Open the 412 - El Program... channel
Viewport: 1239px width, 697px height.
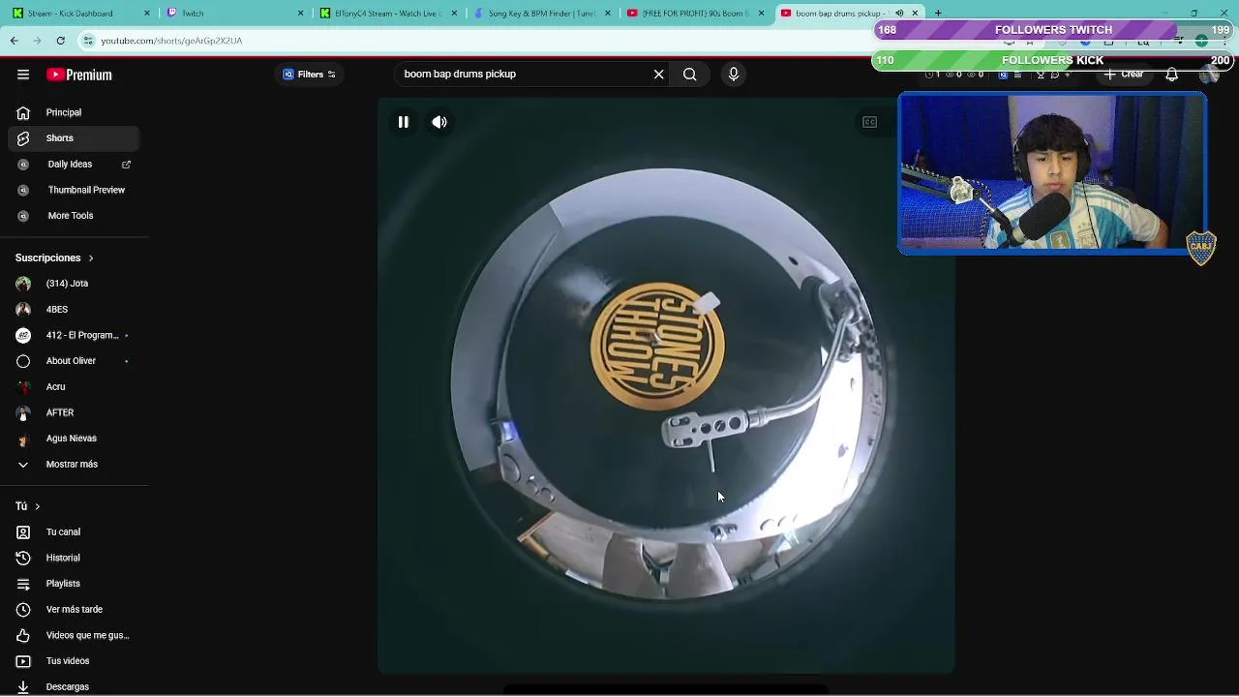tap(74, 335)
